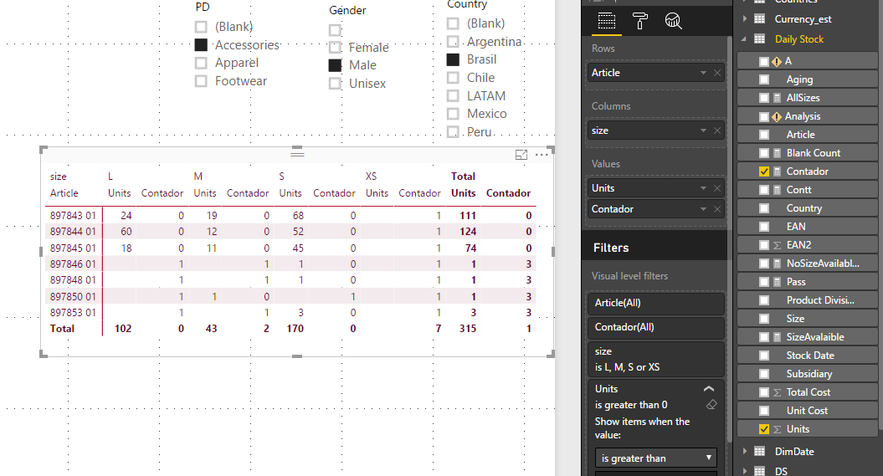Uncheck the Contador field checkbox
Viewport: 883px width, 476px height.
tap(764, 171)
